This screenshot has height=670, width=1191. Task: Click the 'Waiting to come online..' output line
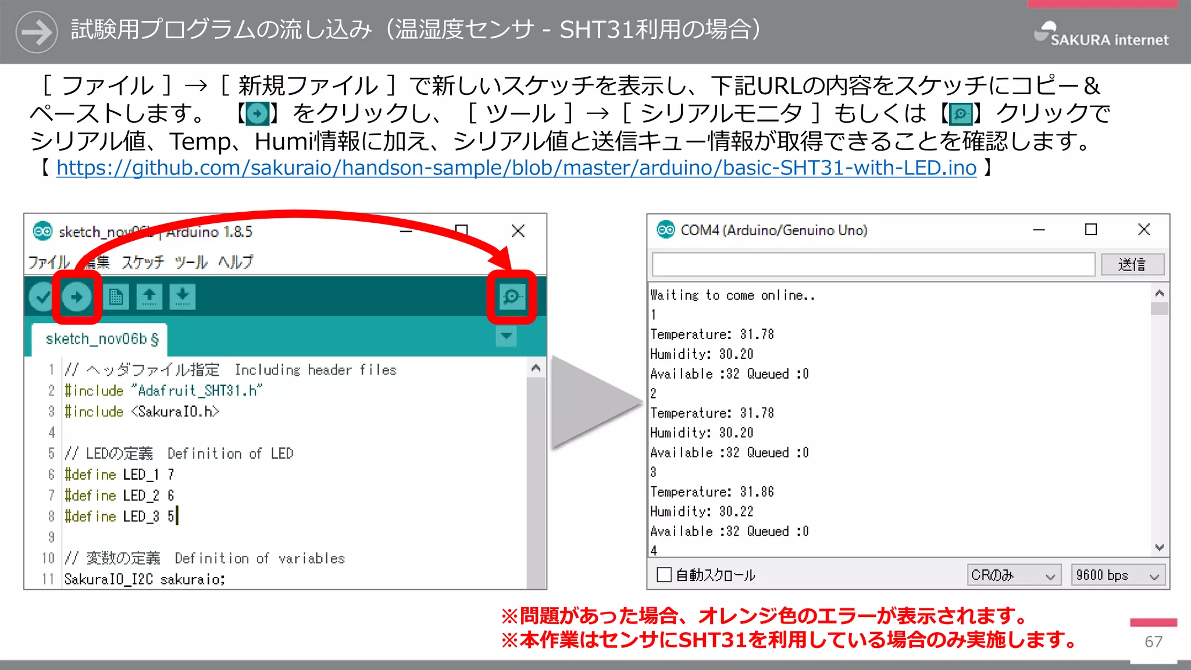tap(732, 295)
